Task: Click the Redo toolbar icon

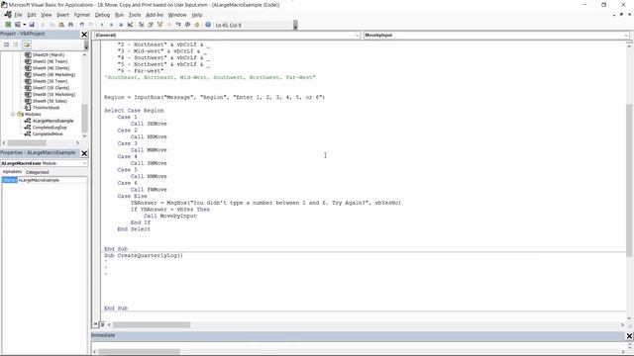Action: point(91,25)
